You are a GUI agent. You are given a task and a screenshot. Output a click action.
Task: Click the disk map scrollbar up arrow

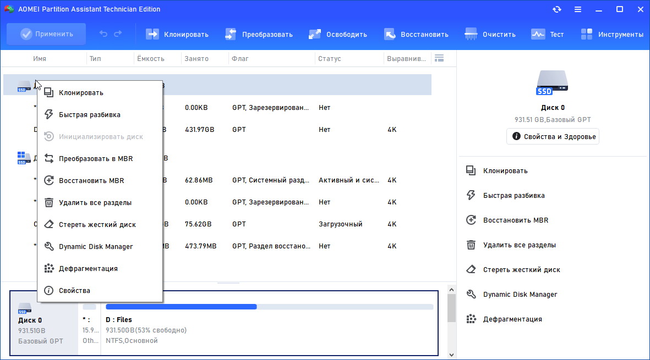coord(451,290)
